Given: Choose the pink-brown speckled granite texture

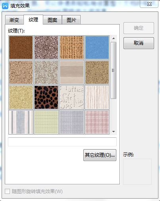Looking at the screenshot, I should 21,72.
